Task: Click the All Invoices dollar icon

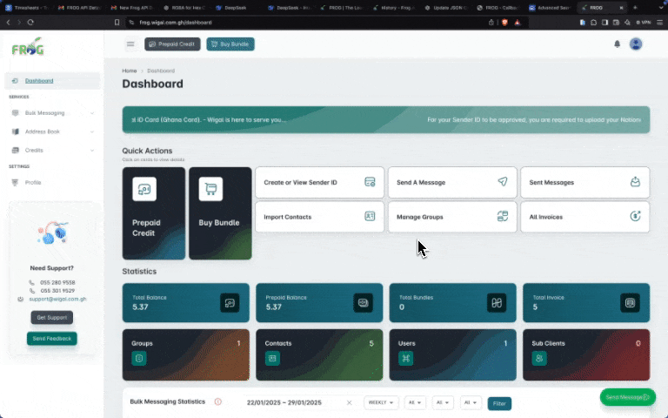Action: click(635, 216)
